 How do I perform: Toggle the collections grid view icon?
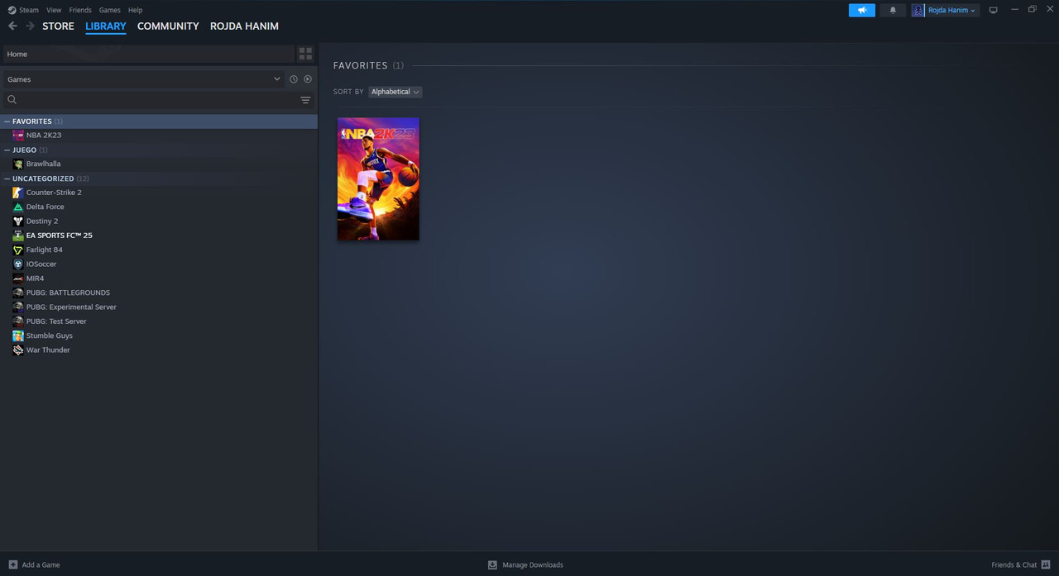[305, 54]
